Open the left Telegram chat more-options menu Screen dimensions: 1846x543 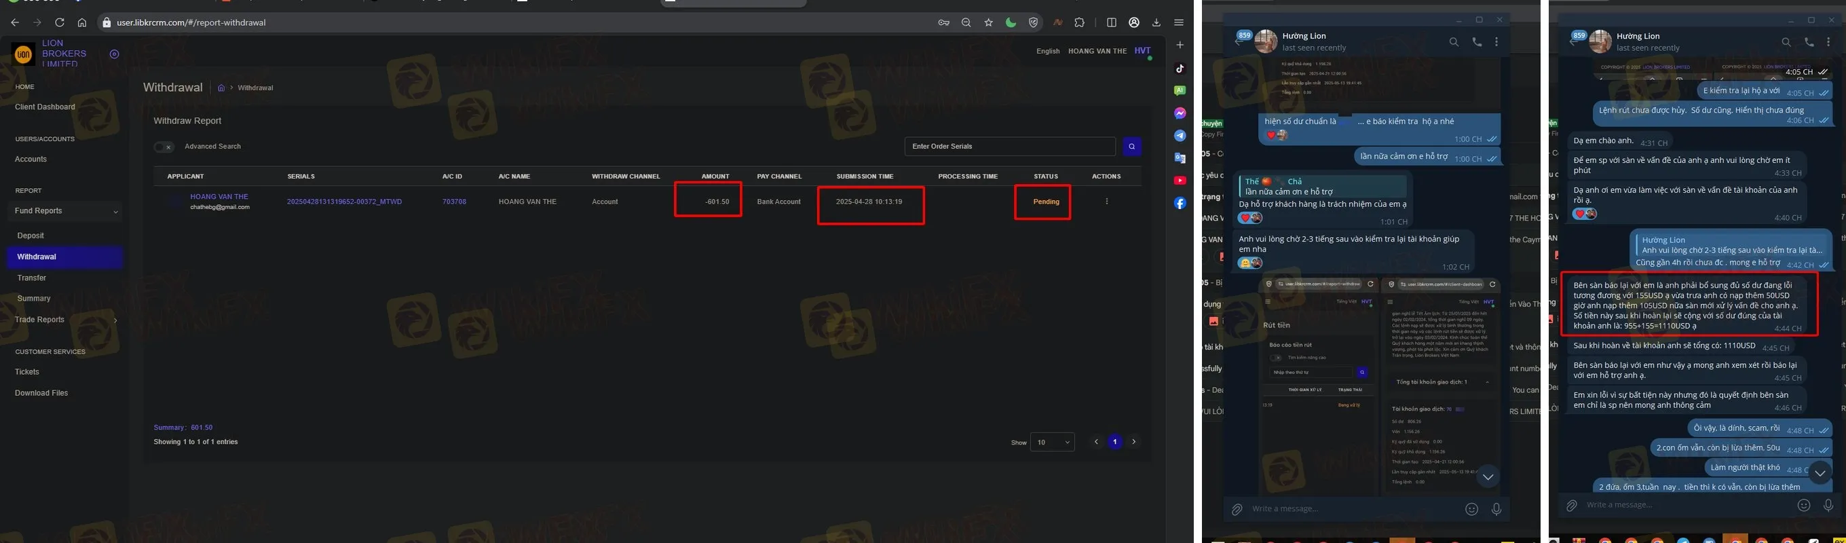pos(1496,42)
